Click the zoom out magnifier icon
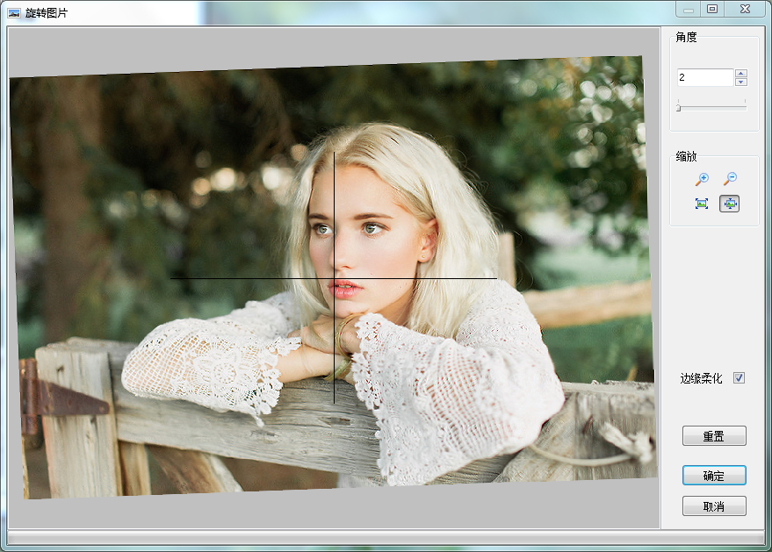This screenshot has width=772, height=552. click(730, 179)
